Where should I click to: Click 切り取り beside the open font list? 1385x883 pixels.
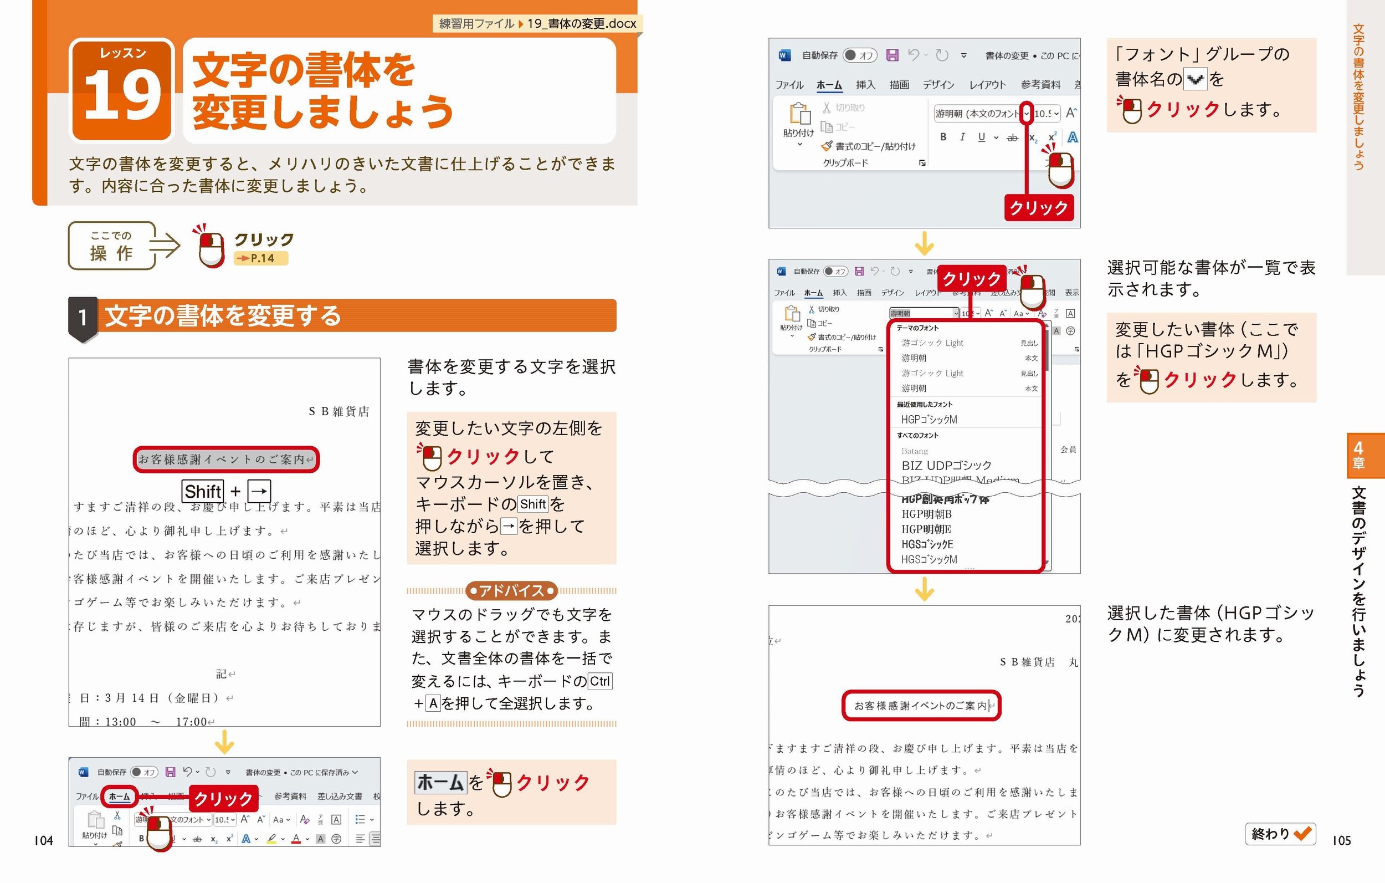pos(824,309)
